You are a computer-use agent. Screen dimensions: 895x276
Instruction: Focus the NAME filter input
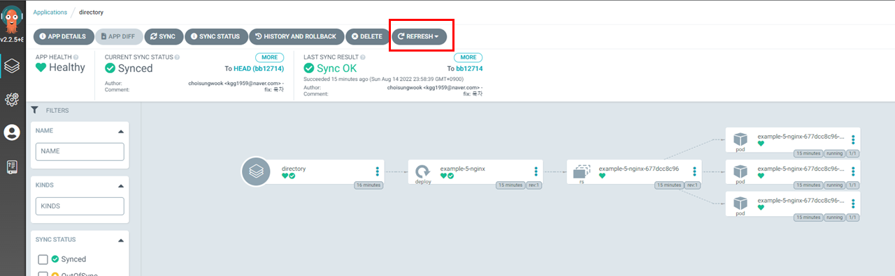pyautogui.click(x=80, y=151)
